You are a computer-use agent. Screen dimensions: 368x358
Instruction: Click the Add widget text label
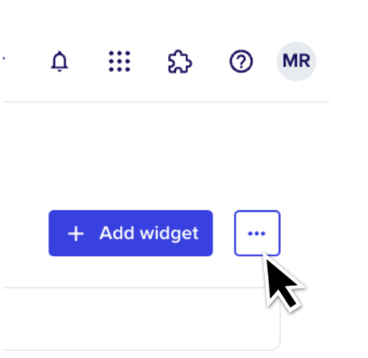[x=148, y=233]
